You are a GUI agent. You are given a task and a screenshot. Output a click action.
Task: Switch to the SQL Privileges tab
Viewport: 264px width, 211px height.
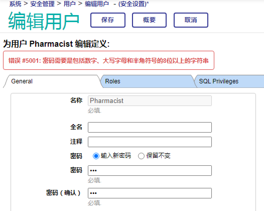tap(219, 81)
